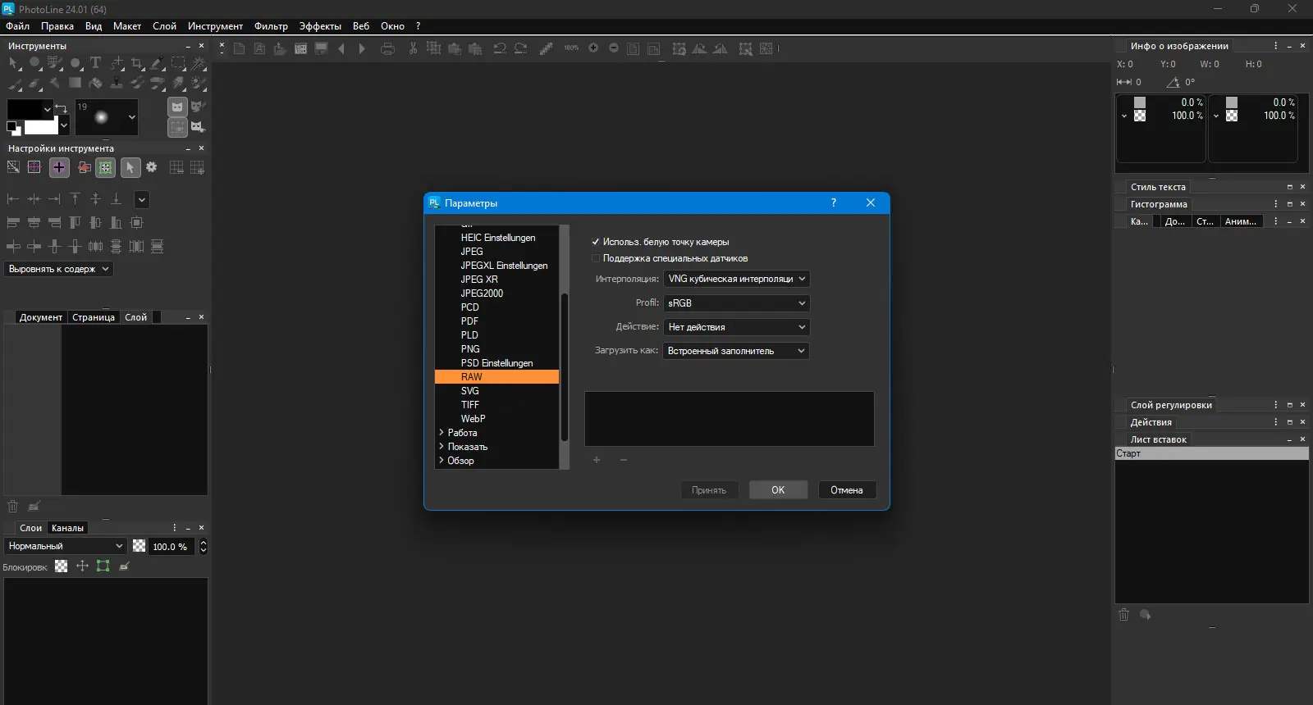Click the Zoom In plus icon
Screen dimensions: 1313x705
[x=593, y=48]
